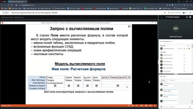Start slideshow from the PowerPoint status bar icon
Viewport: 193px width, 109px height.
(155, 106)
